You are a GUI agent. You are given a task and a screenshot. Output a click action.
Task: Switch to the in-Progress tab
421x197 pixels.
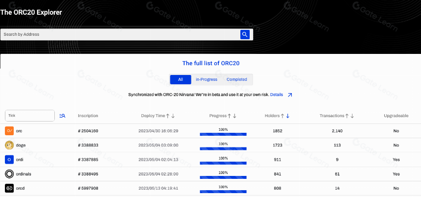pos(207,79)
